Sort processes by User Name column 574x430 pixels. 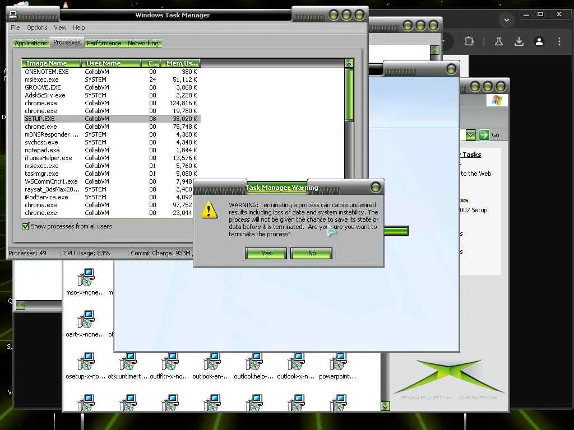pos(111,63)
